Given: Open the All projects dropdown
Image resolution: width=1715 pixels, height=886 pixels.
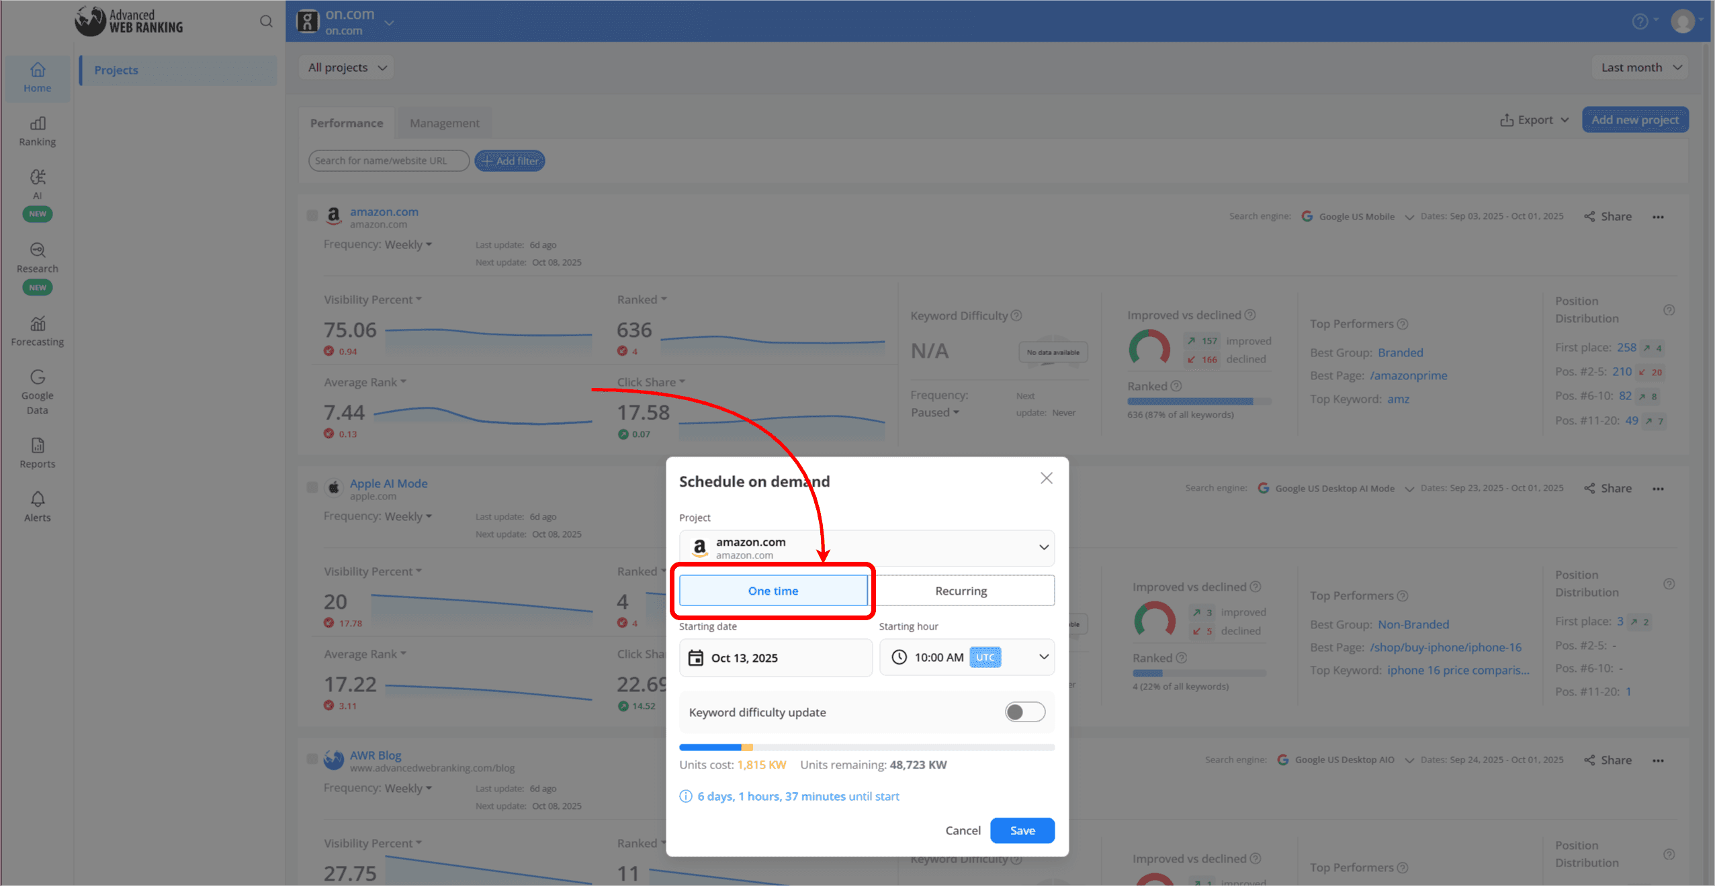Looking at the screenshot, I should coord(347,67).
